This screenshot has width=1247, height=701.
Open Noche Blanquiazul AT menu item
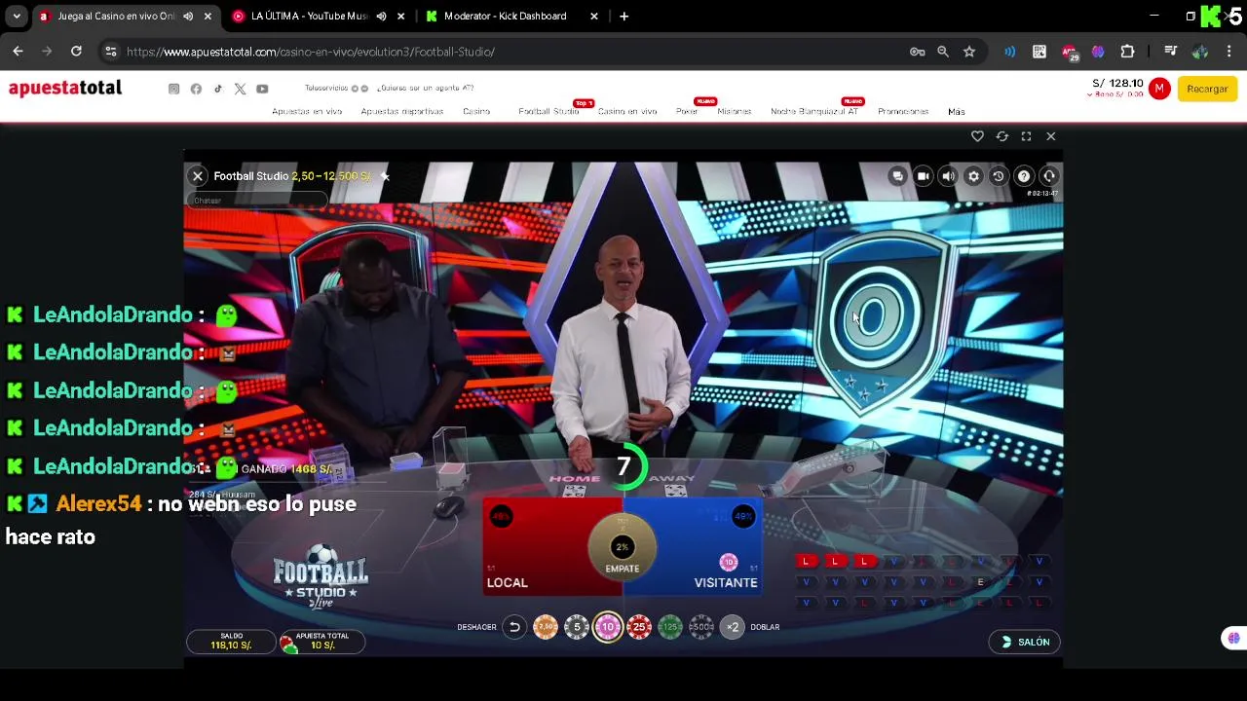pyautogui.click(x=814, y=111)
